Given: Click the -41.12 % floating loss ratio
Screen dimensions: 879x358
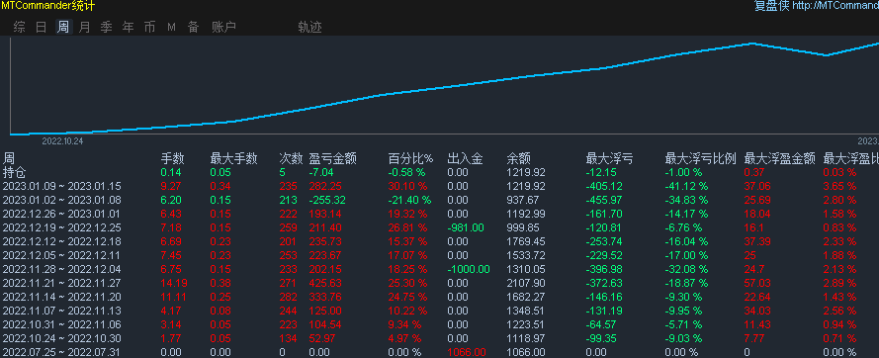Looking at the screenshot, I should pyautogui.click(x=687, y=186).
